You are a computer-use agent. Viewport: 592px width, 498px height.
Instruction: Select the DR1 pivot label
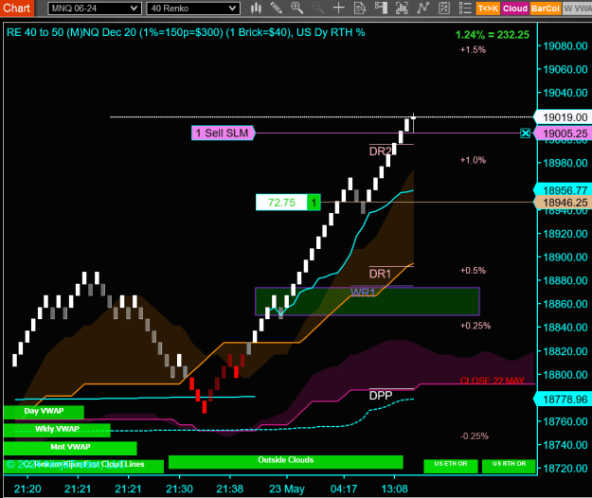click(380, 274)
